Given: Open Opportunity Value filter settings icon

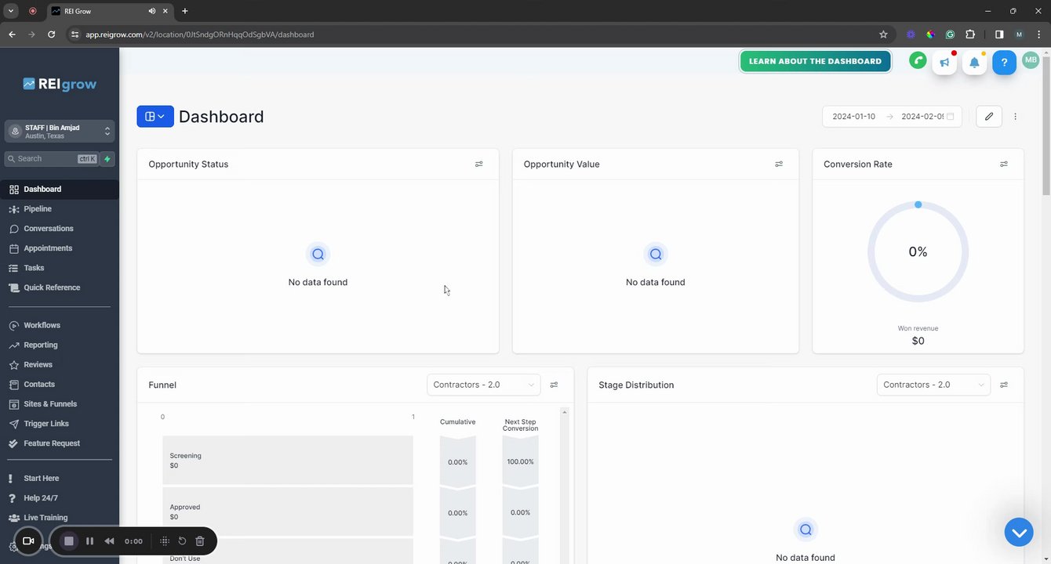Looking at the screenshot, I should click(779, 164).
